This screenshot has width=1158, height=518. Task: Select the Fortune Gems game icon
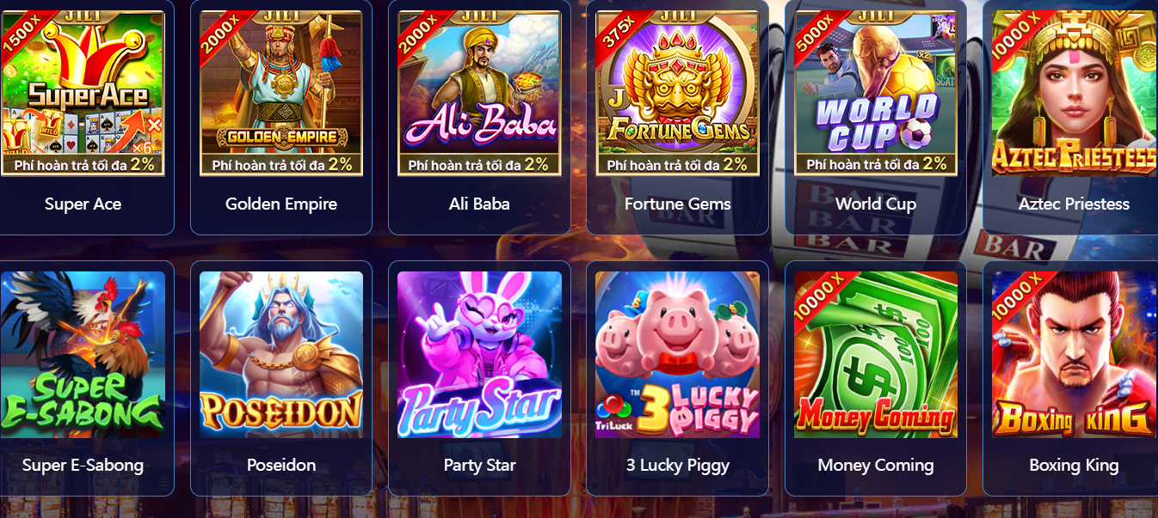677,93
